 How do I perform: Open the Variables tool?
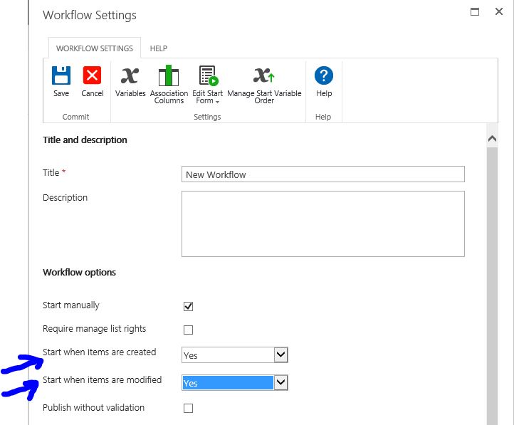[130, 75]
